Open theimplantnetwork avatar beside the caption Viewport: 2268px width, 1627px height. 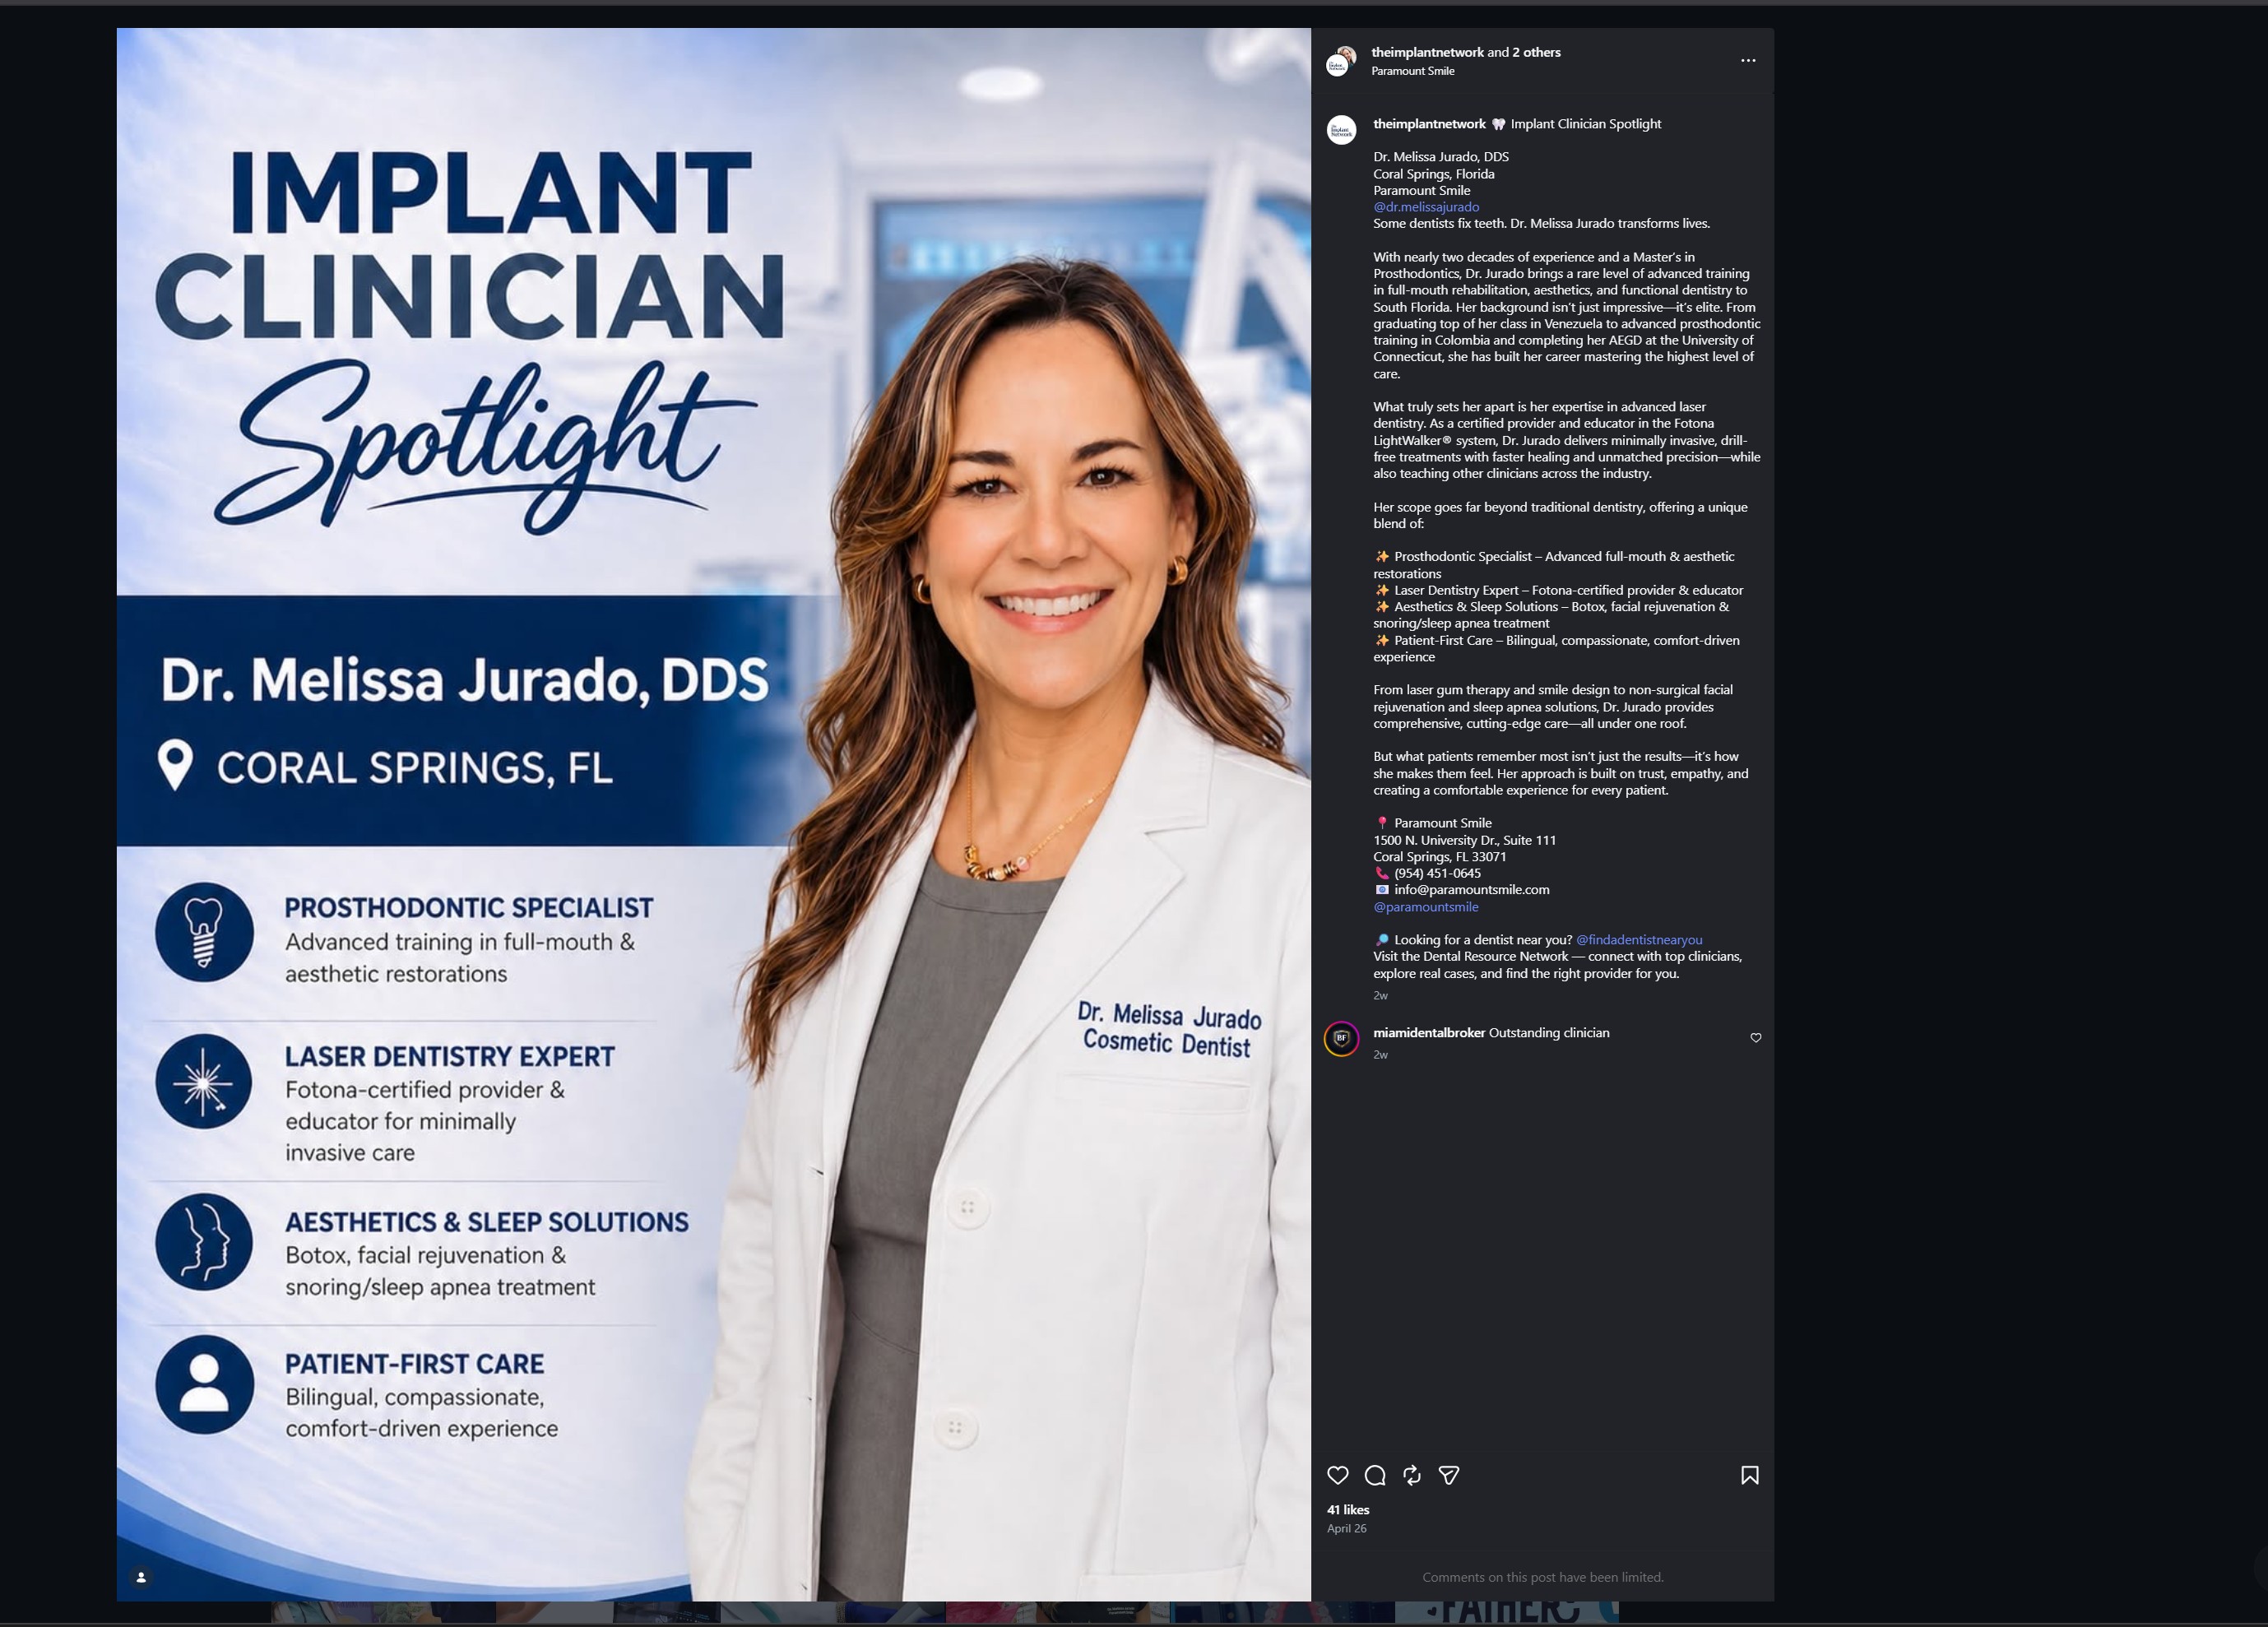coord(1341,130)
